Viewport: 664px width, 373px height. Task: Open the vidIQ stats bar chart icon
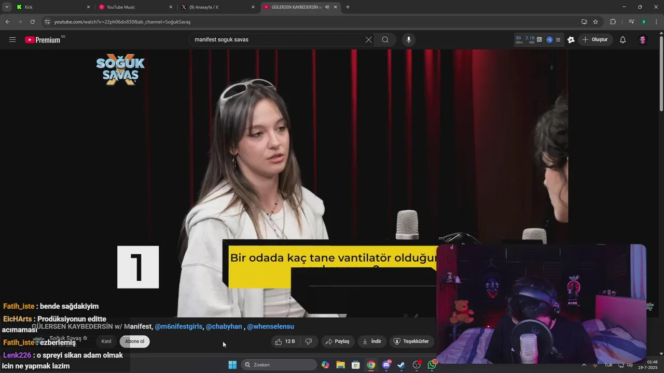pyautogui.click(x=539, y=39)
